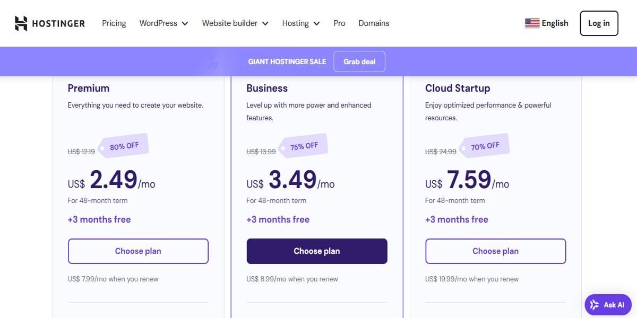This screenshot has width=637, height=318.
Task: Click the GIANT HOSTINGER SALE banner text
Action: coord(287,61)
